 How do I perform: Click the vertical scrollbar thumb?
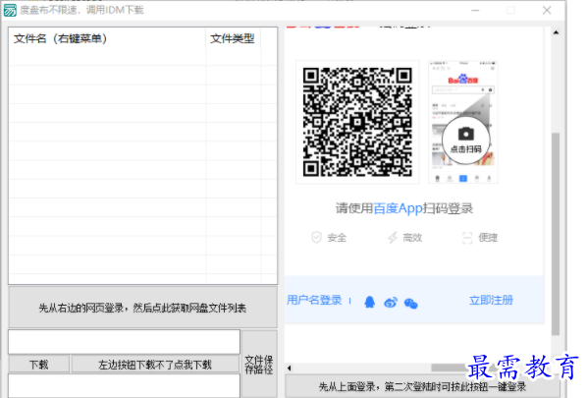coord(556,234)
